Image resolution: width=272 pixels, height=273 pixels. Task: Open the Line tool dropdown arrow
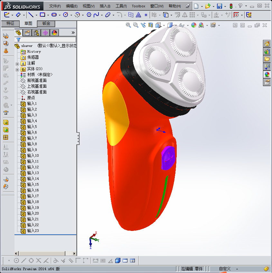36,15
